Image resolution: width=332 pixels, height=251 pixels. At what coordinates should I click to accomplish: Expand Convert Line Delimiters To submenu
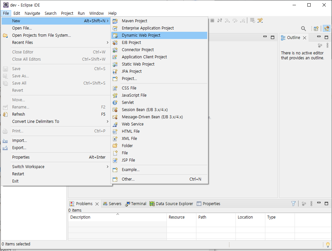(108, 122)
